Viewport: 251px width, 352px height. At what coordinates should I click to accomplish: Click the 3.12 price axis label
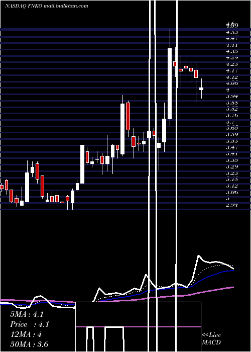tap(232, 186)
